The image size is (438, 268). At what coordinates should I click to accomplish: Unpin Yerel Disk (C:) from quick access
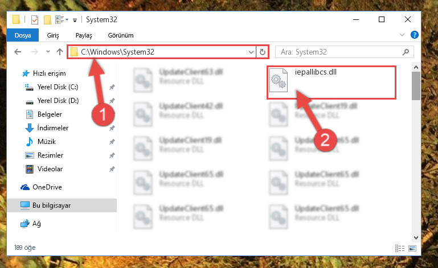(x=112, y=87)
